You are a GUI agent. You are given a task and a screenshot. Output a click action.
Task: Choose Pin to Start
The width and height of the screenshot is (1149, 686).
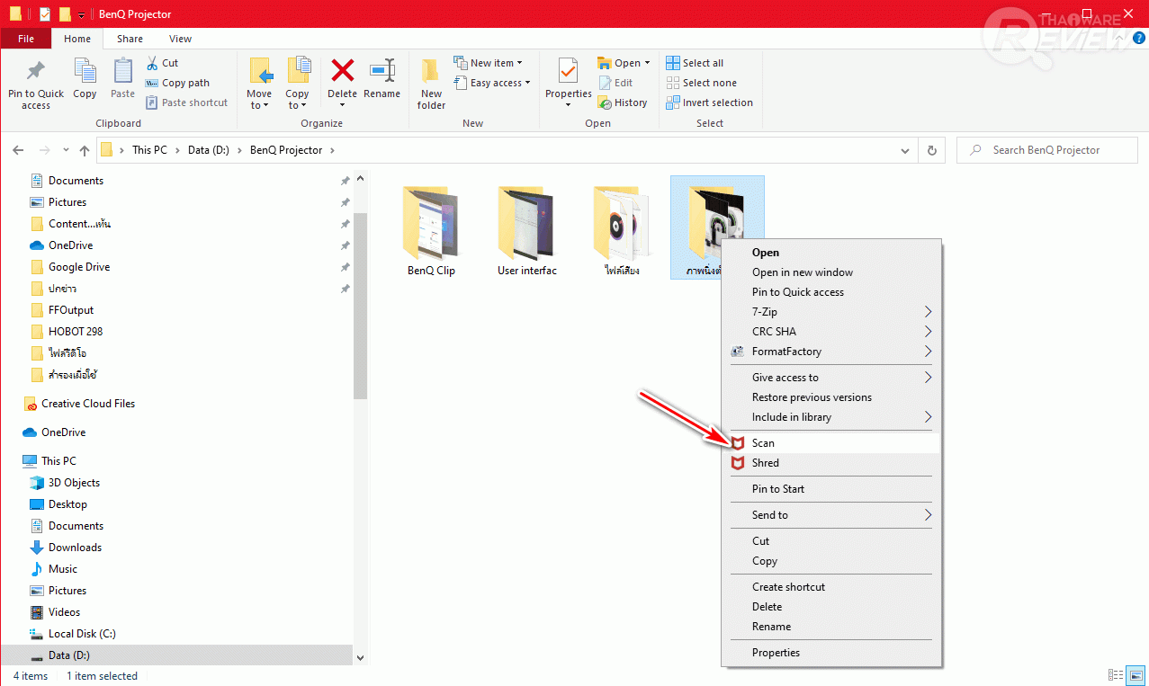[831, 489]
